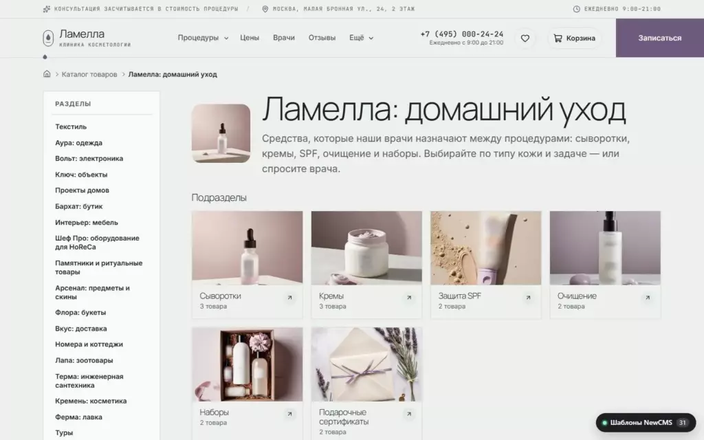
Task: Click the 31 counter badge in NewCMS widget
Action: [683, 423]
